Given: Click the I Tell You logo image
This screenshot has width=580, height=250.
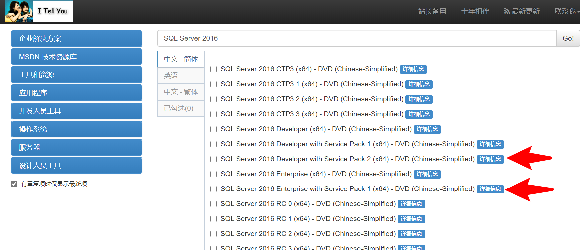Looking at the screenshot, I should [x=39, y=11].
